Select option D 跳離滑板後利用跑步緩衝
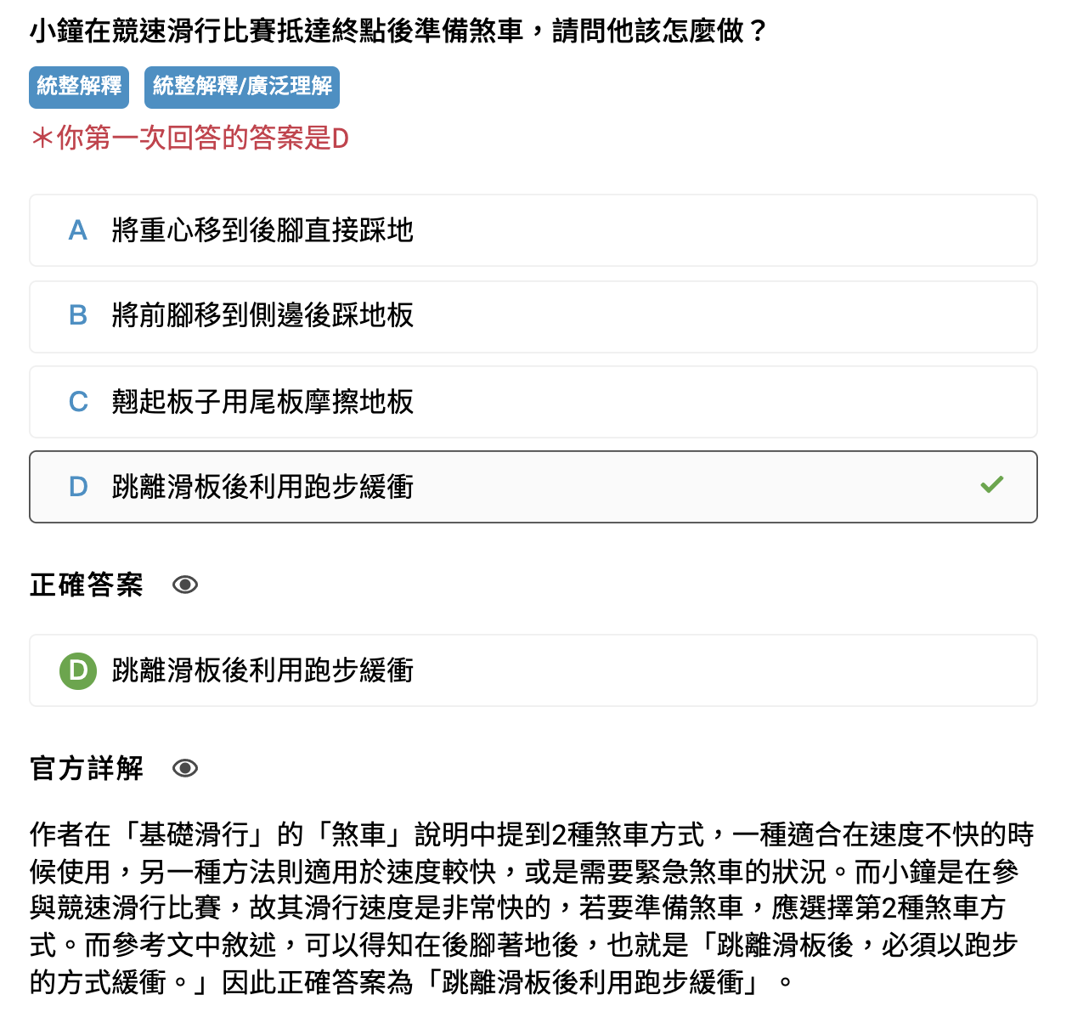 click(x=533, y=487)
